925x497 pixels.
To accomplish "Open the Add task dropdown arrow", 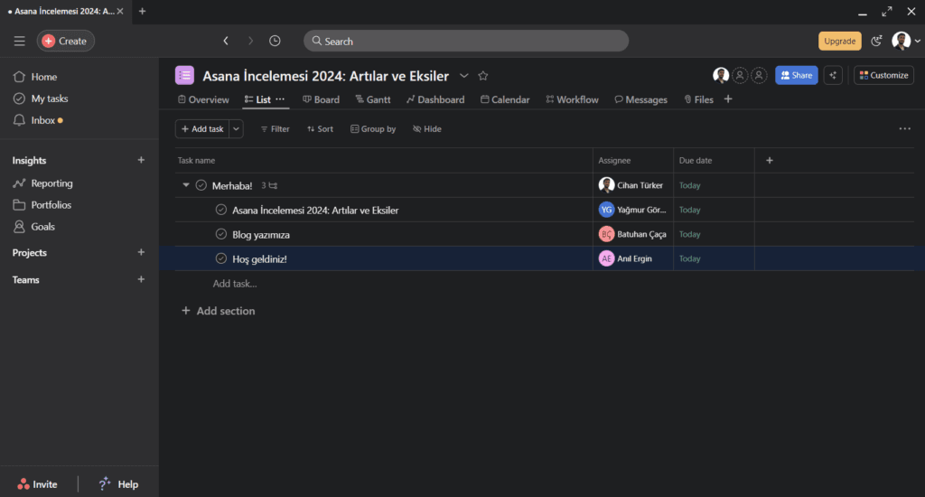I will (x=237, y=129).
